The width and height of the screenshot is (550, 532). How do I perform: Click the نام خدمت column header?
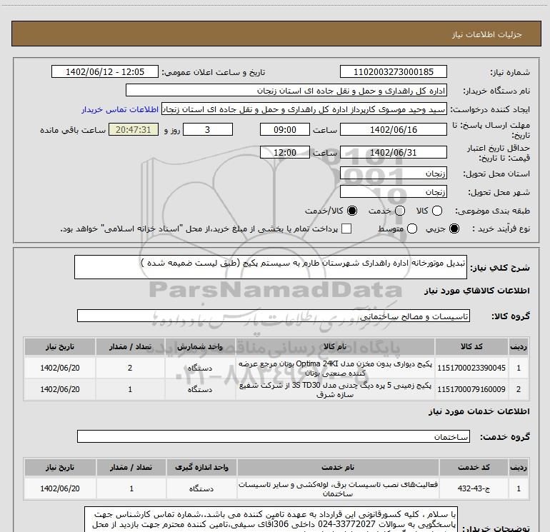point(338,467)
